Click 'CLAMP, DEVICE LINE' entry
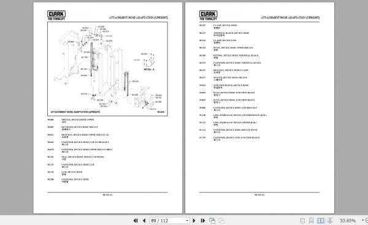Image resolution: width=368 pixels, height=225 pixels. click(225, 40)
